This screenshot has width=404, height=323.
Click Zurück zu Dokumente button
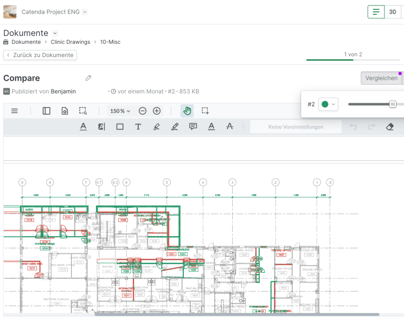pos(40,55)
